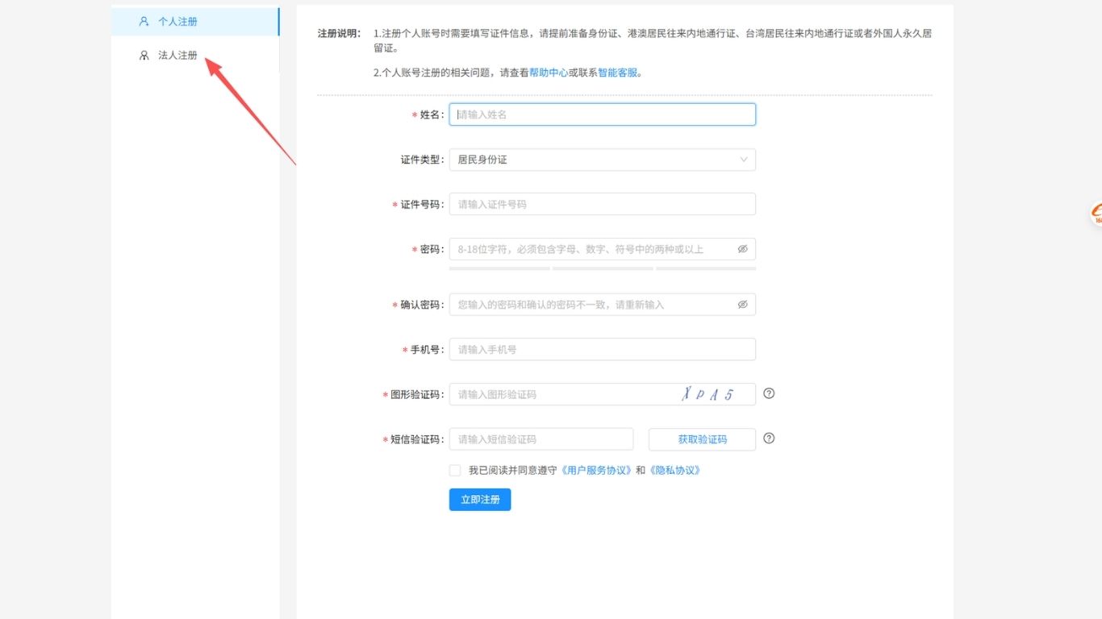Show password using eye icon in 密码 field
Viewport: 1102px width, 619px height.
pyautogui.click(x=742, y=249)
